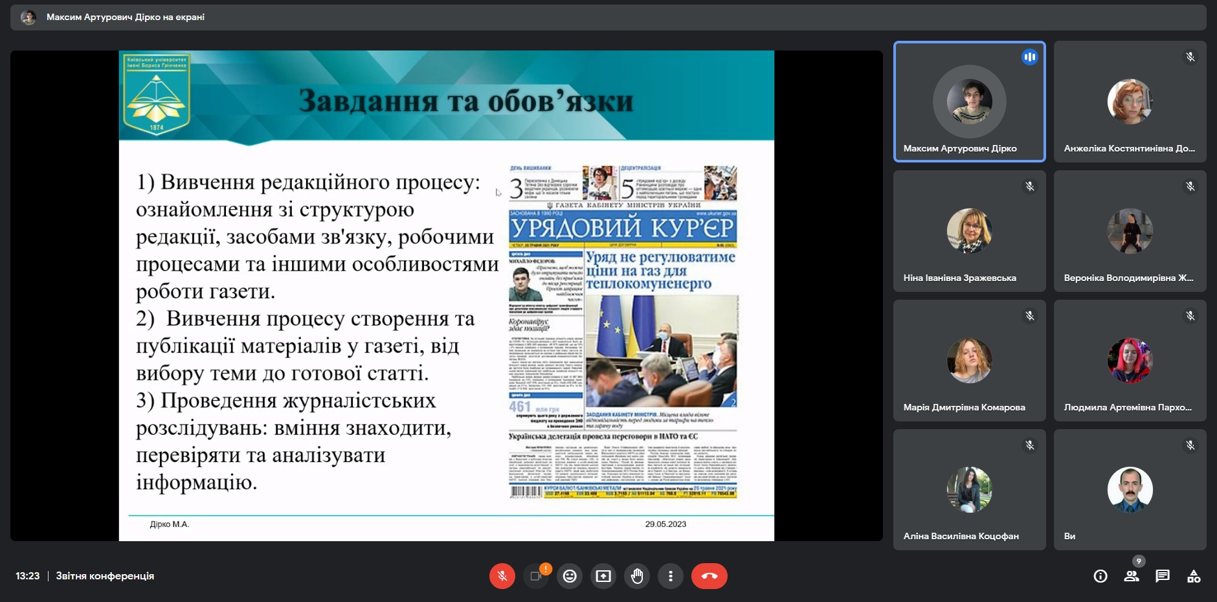Screen dimensions: 1217x602
Task: Click Марія Дмитрівна Комарова's avatar tile
Action: point(969,361)
